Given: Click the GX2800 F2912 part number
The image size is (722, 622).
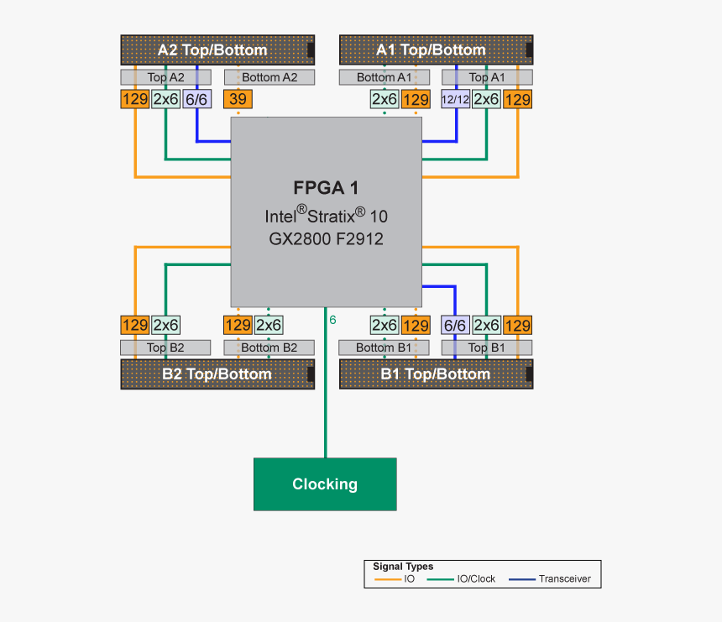Looking at the screenshot, I should tap(326, 239).
